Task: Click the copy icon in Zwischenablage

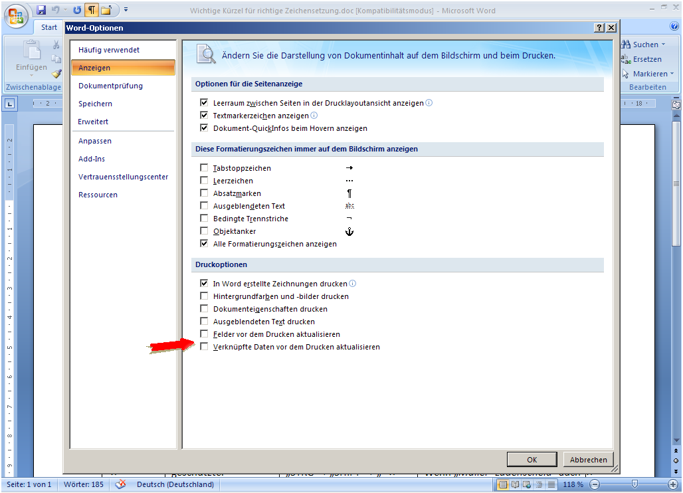Action: point(56,58)
